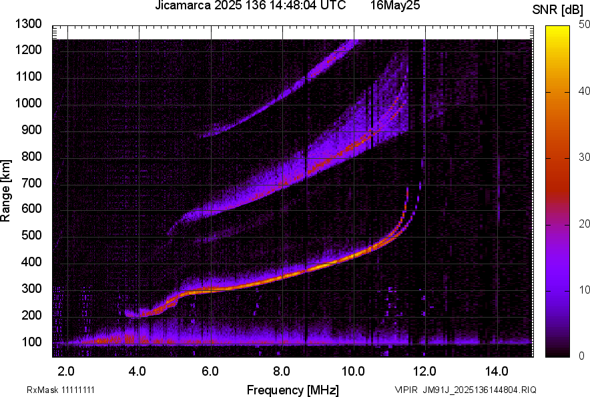Viewport: 590px width, 397px height.
Task: Click the range tick label "1200"
Action: 28,49
